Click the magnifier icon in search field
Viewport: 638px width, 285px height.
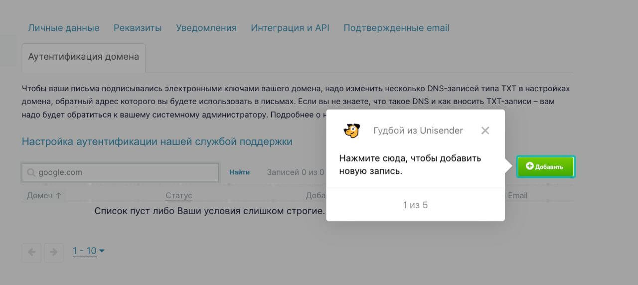[31, 172]
